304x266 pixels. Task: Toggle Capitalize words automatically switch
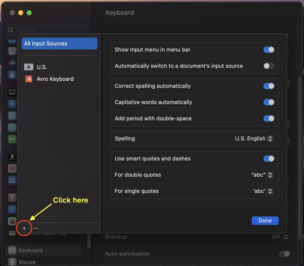[x=269, y=102]
